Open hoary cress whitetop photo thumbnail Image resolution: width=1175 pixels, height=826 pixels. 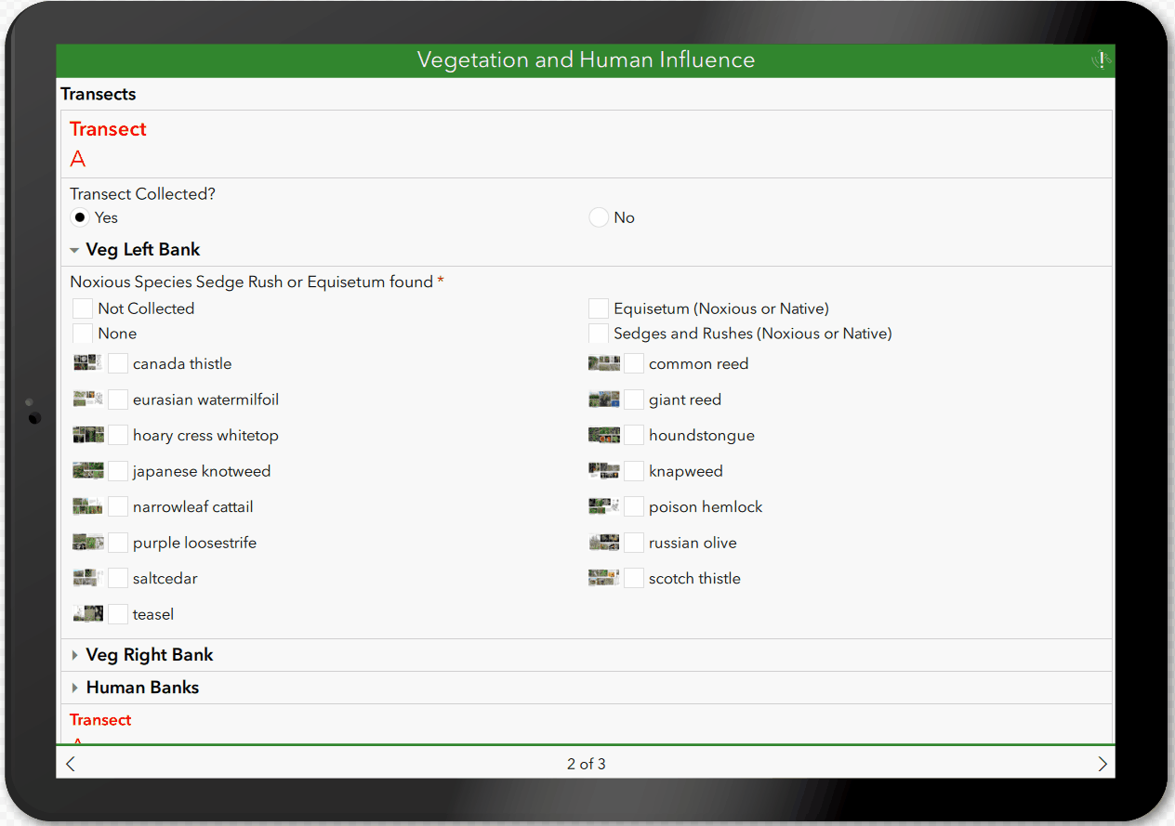click(87, 435)
